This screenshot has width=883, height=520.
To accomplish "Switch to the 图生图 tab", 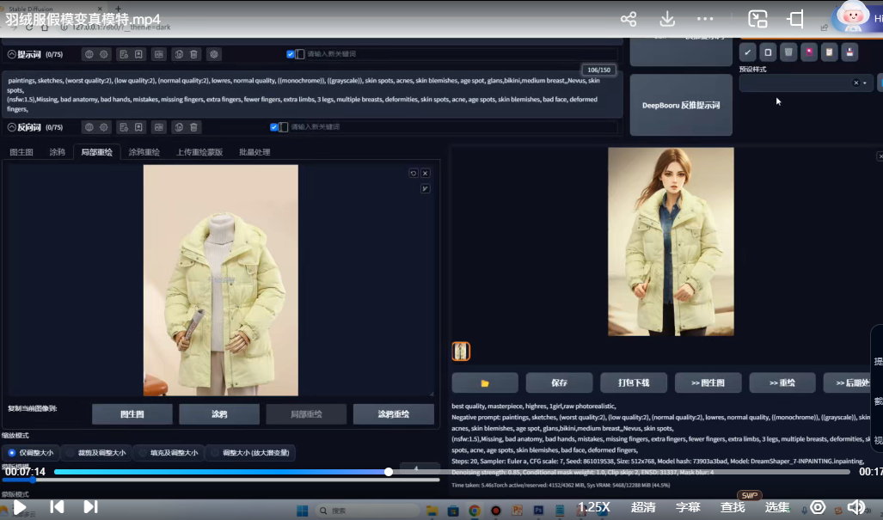I will 21,152.
